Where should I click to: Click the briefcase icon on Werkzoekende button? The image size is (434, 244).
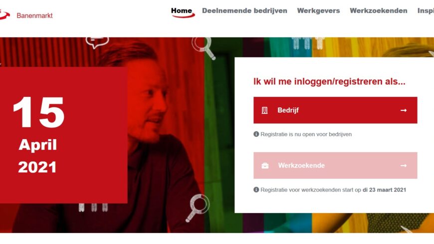coord(265,166)
